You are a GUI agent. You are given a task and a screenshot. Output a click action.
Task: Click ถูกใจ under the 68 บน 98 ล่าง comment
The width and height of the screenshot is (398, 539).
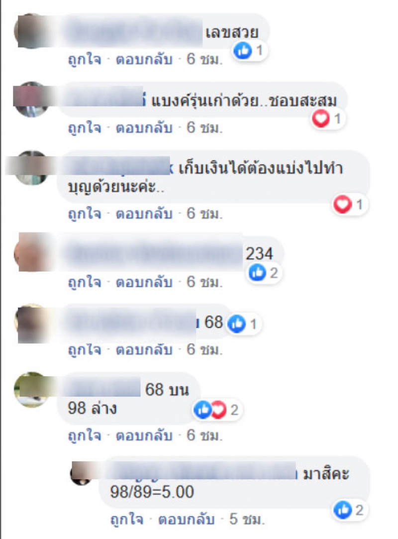[85, 435]
